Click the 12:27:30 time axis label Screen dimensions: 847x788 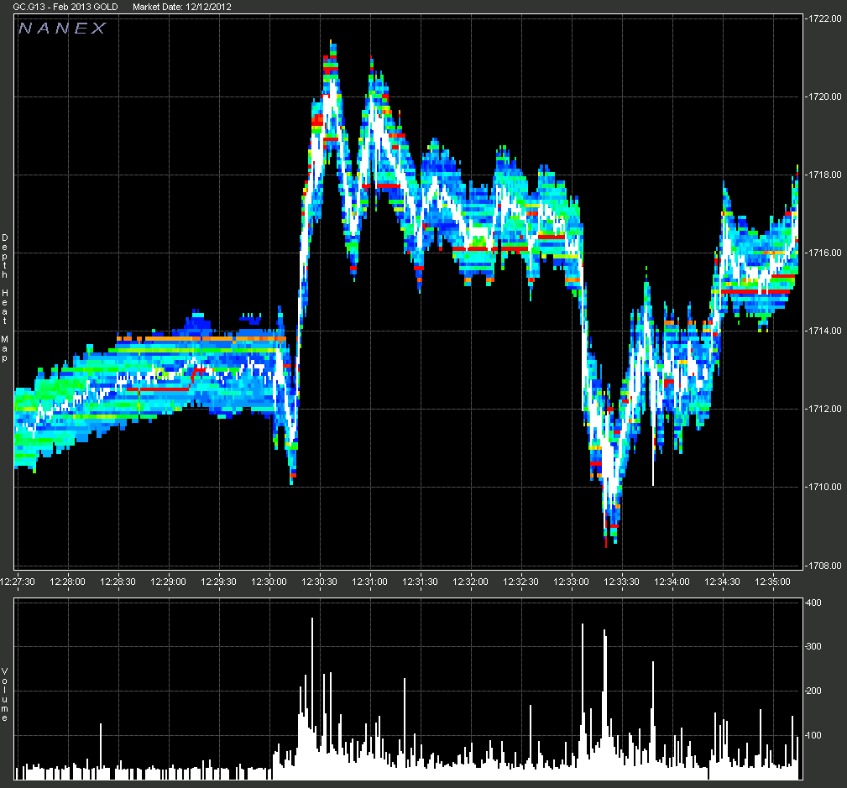(18, 582)
